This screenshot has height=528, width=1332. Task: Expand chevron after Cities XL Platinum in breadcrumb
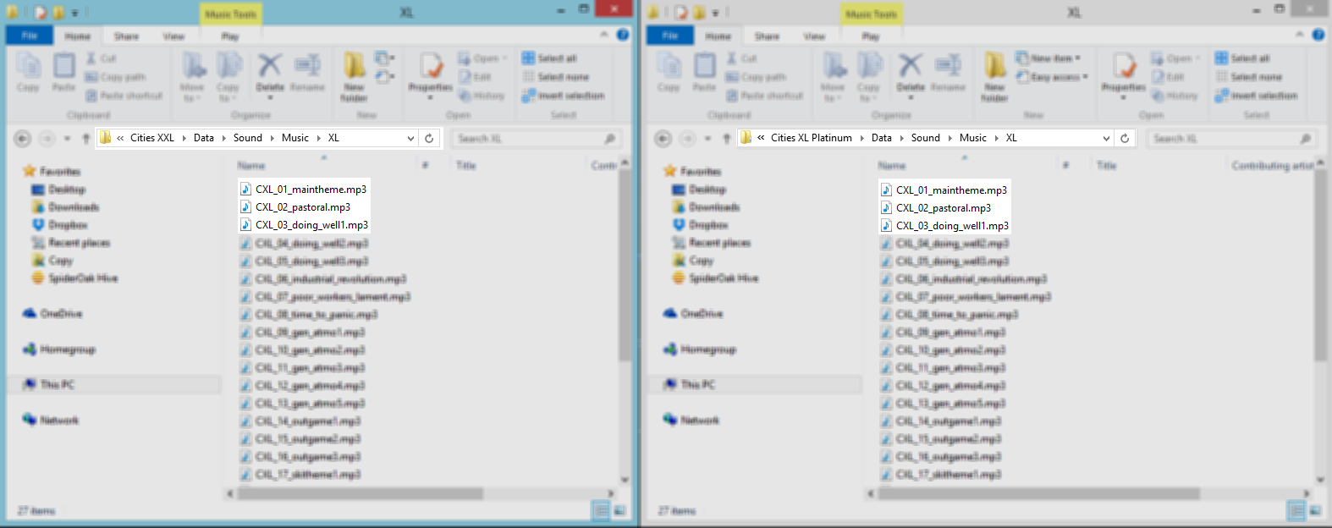point(861,138)
